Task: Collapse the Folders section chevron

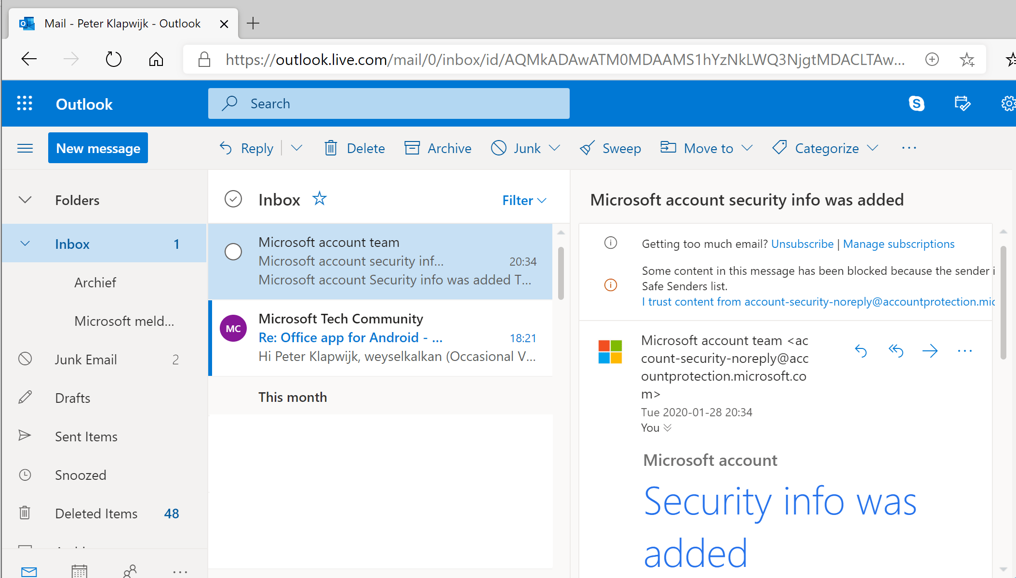Action: 25,200
